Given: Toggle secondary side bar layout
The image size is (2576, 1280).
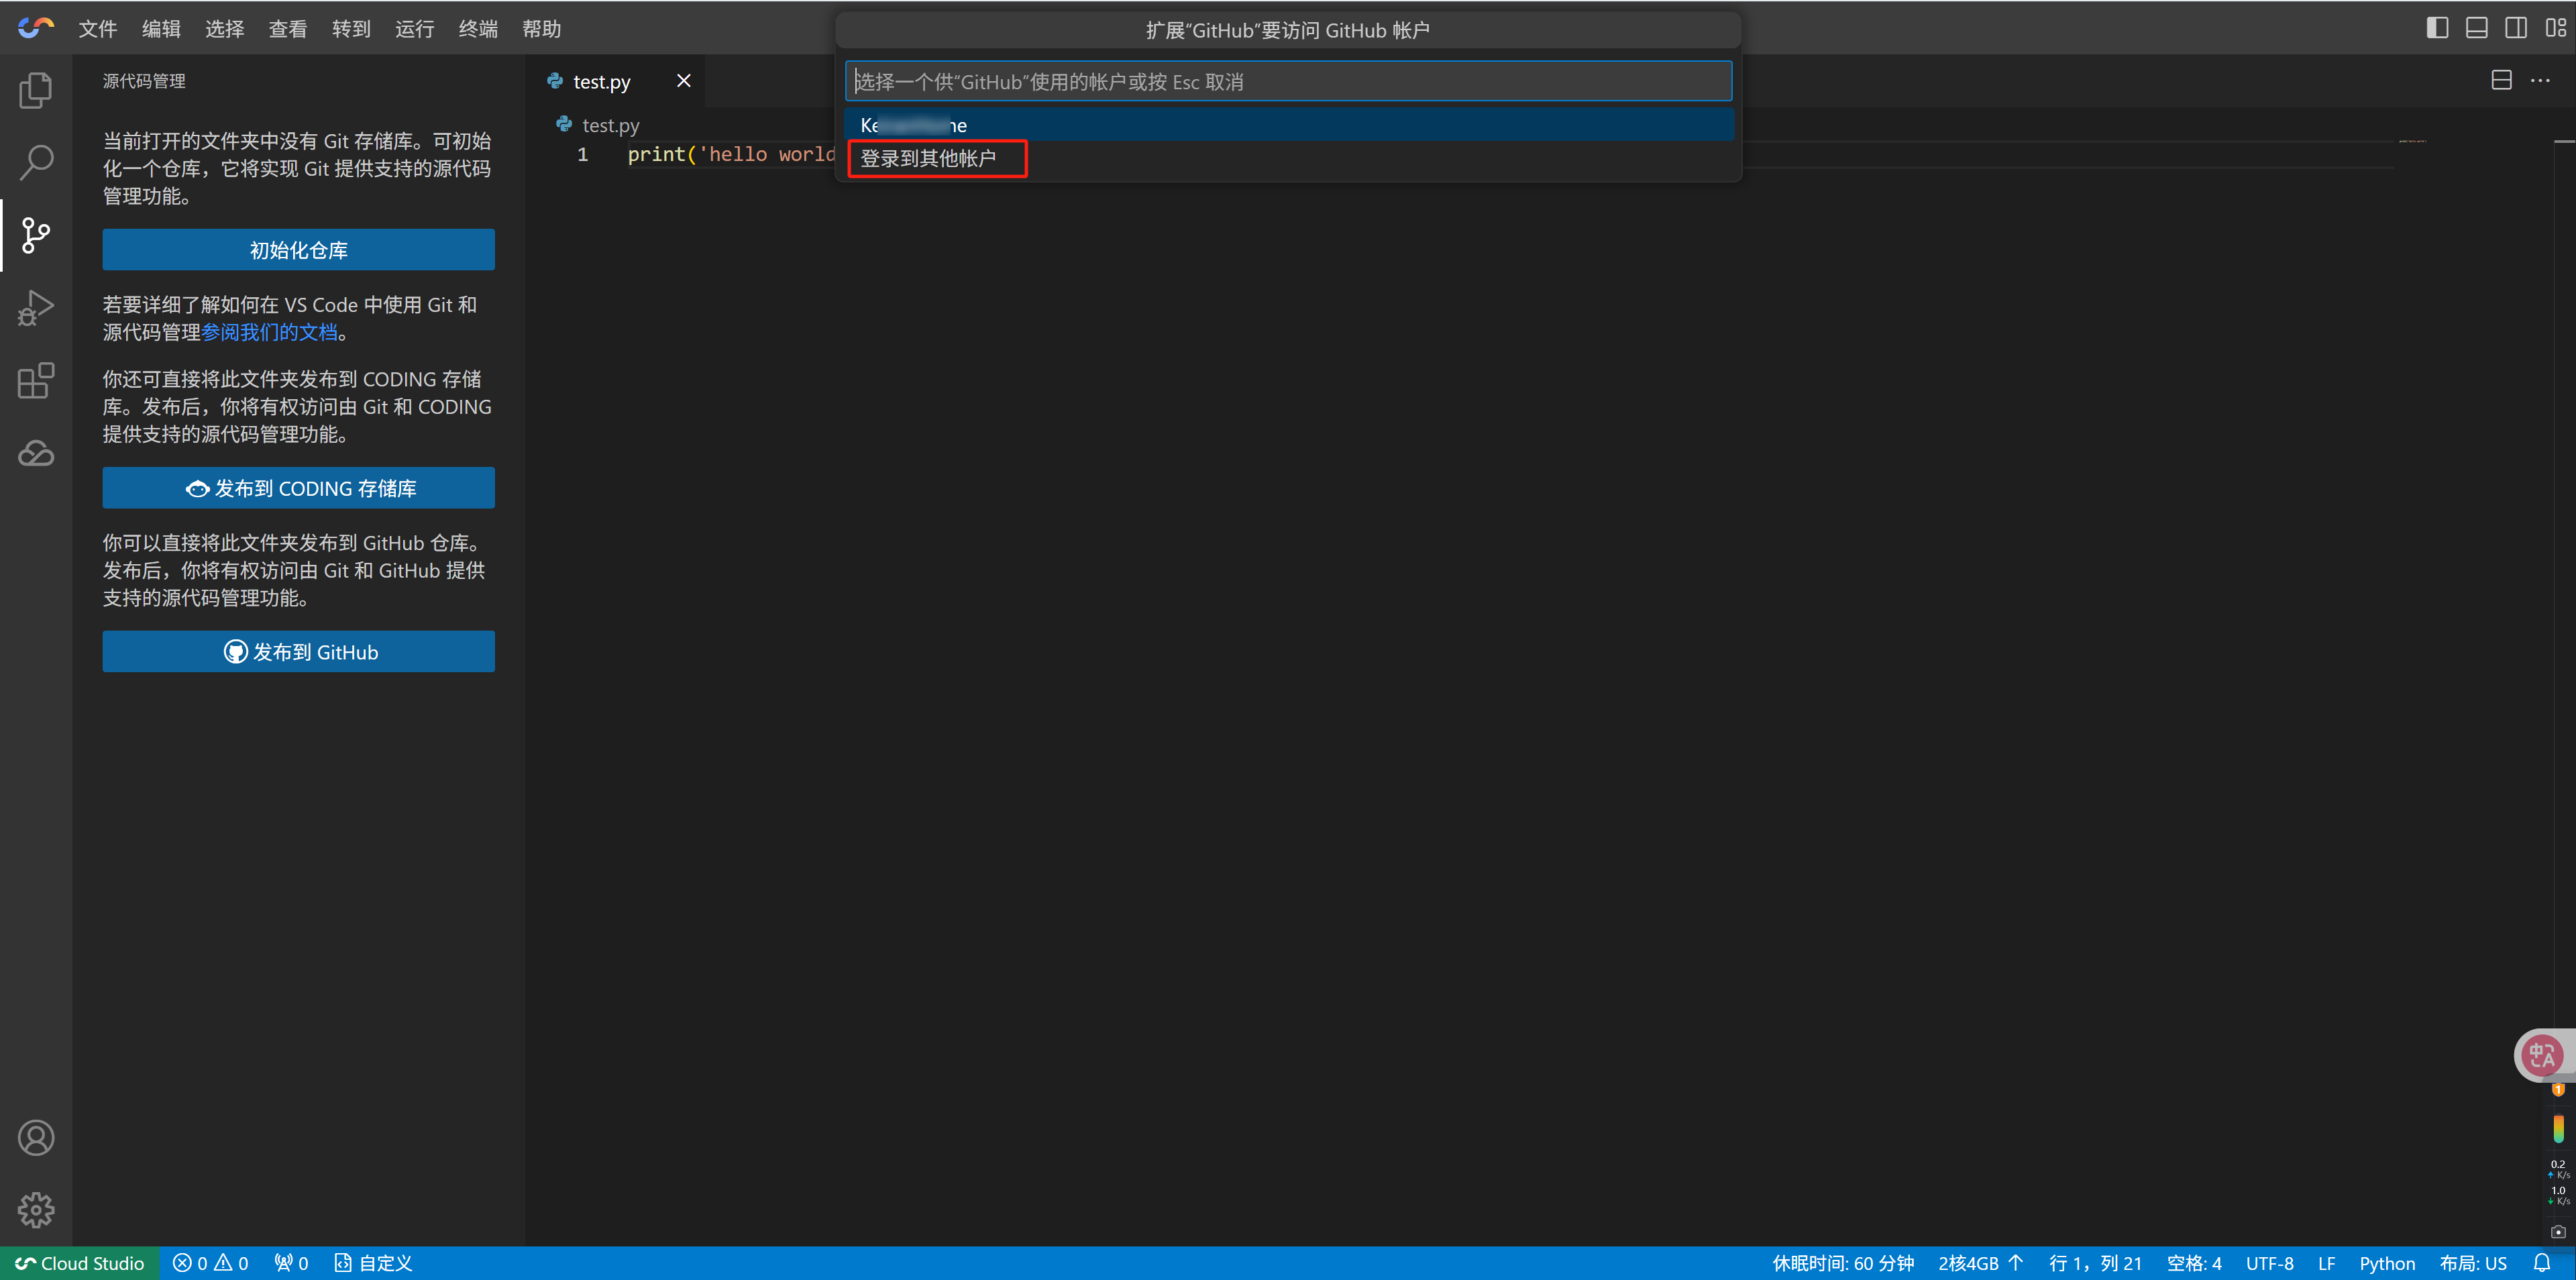Looking at the screenshot, I should (2515, 28).
